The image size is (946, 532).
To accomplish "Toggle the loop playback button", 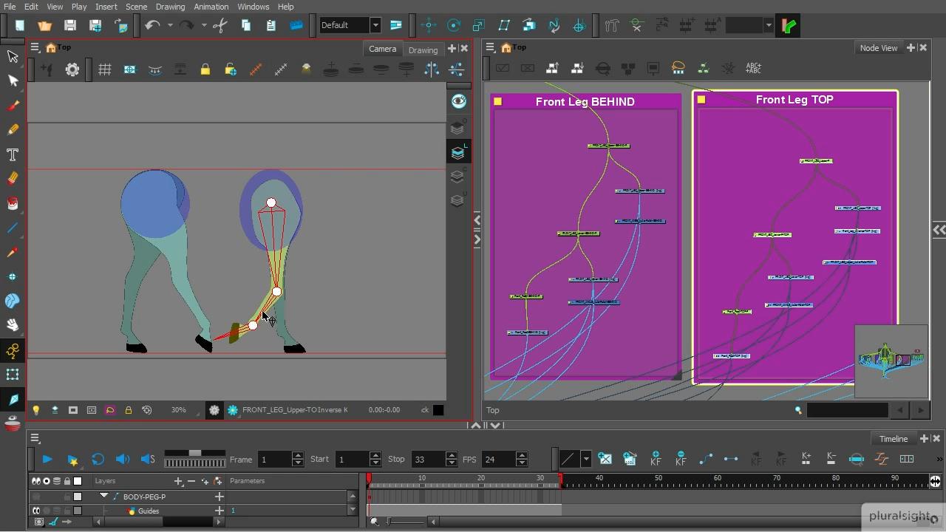I will pyautogui.click(x=98, y=459).
